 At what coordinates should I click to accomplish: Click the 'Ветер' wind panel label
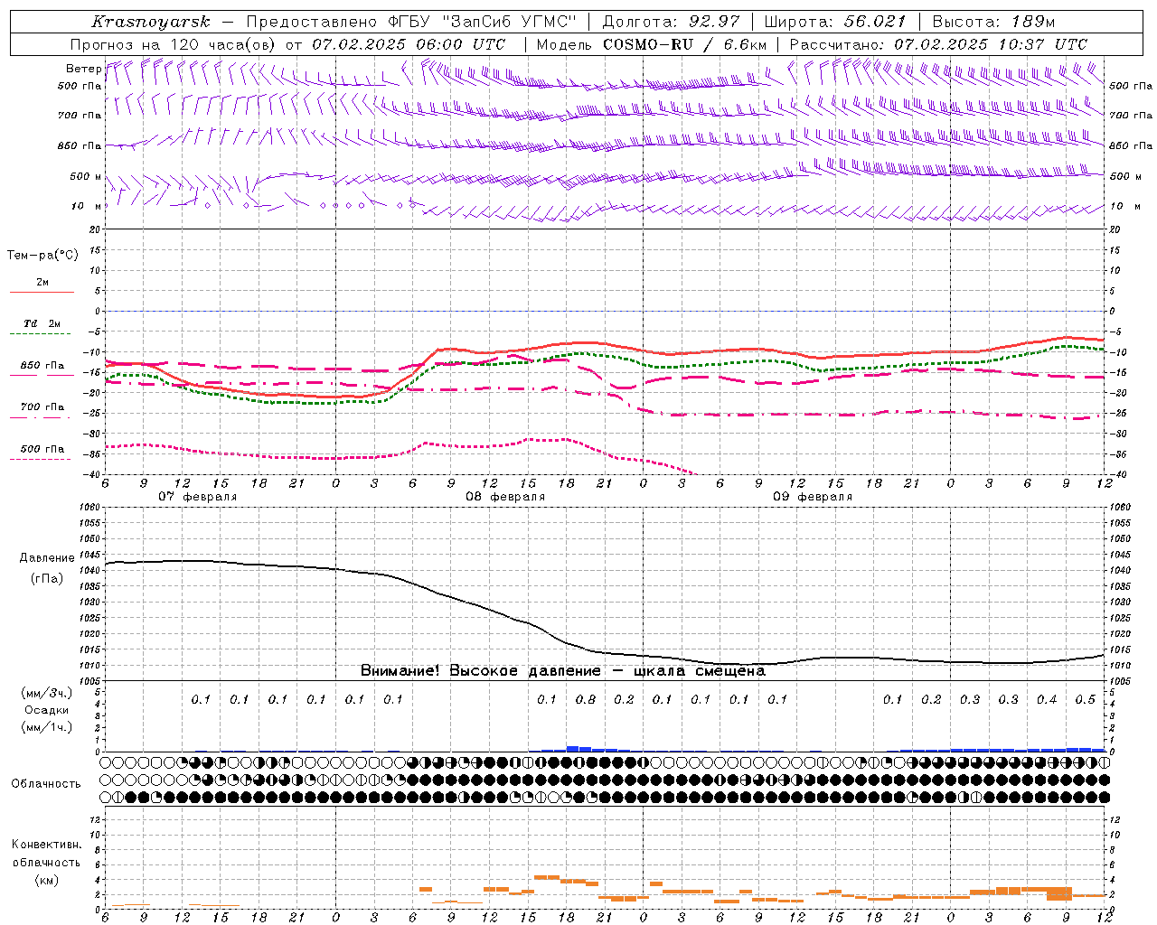[84, 69]
